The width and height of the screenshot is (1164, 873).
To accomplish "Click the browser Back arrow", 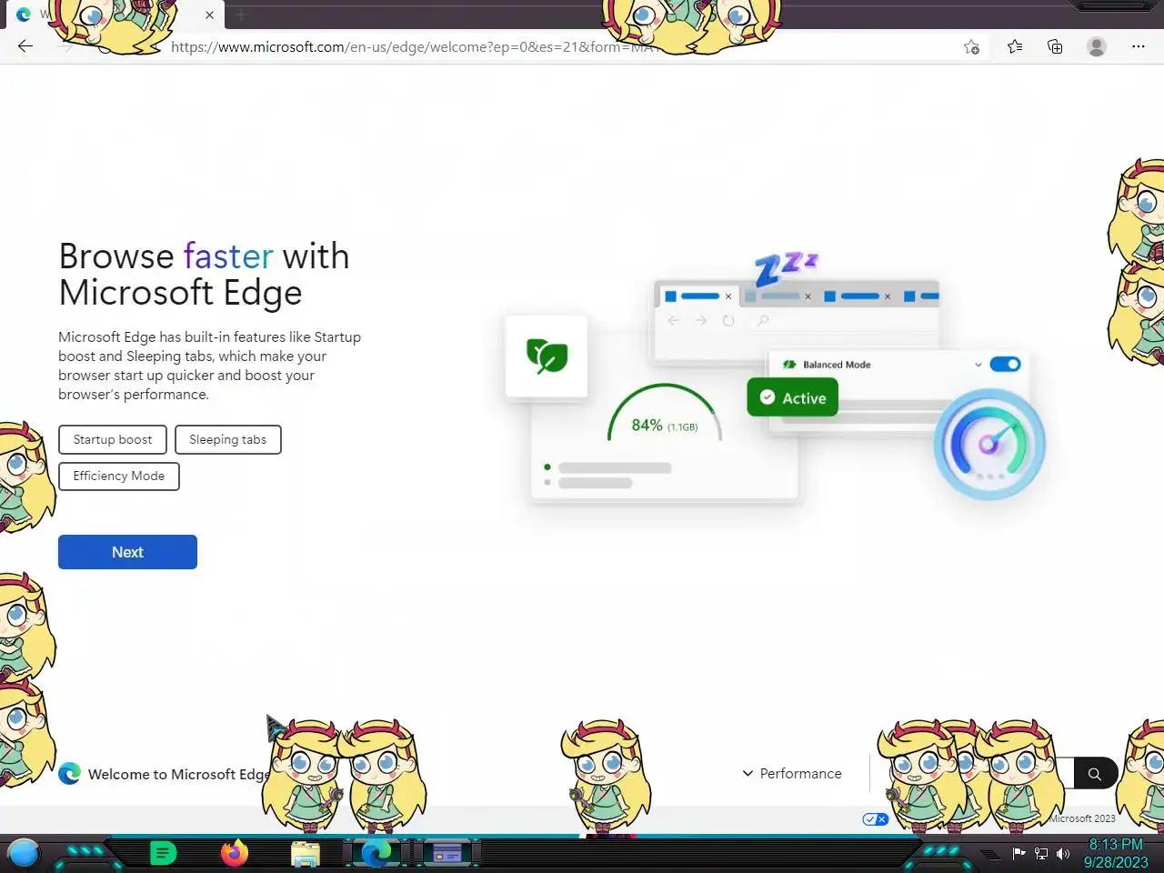I will 25,46.
